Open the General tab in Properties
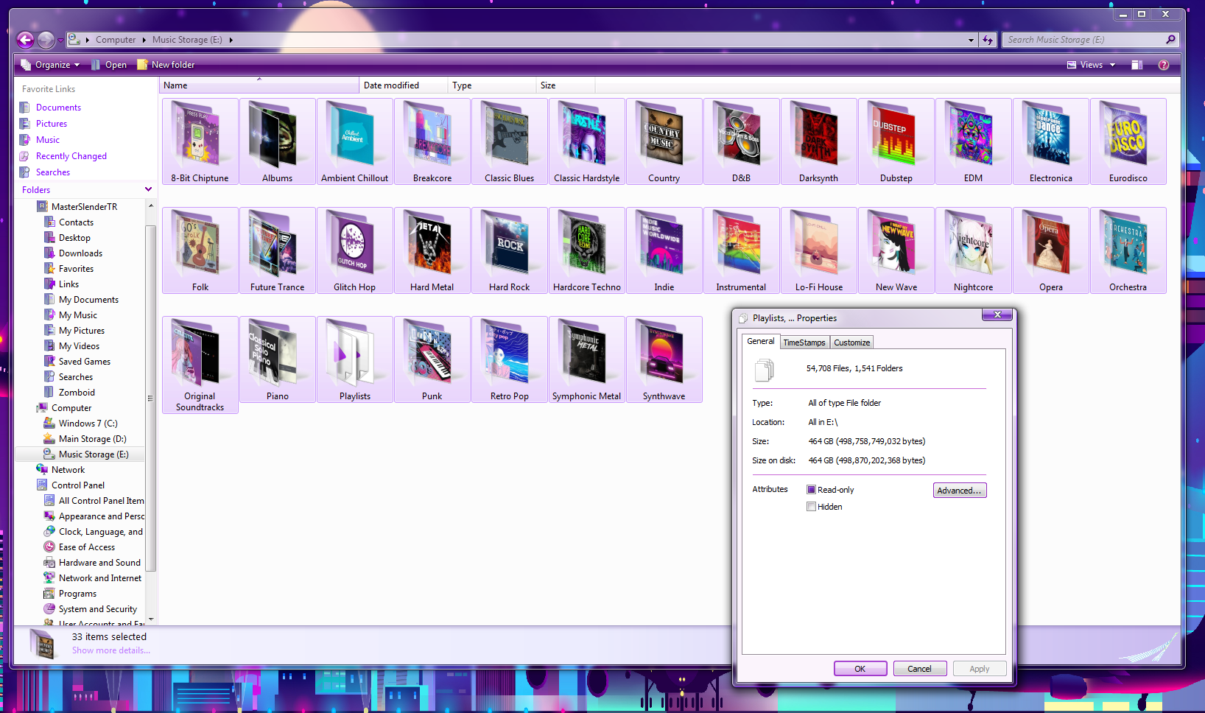1205x713 pixels. tap(760, 341)
